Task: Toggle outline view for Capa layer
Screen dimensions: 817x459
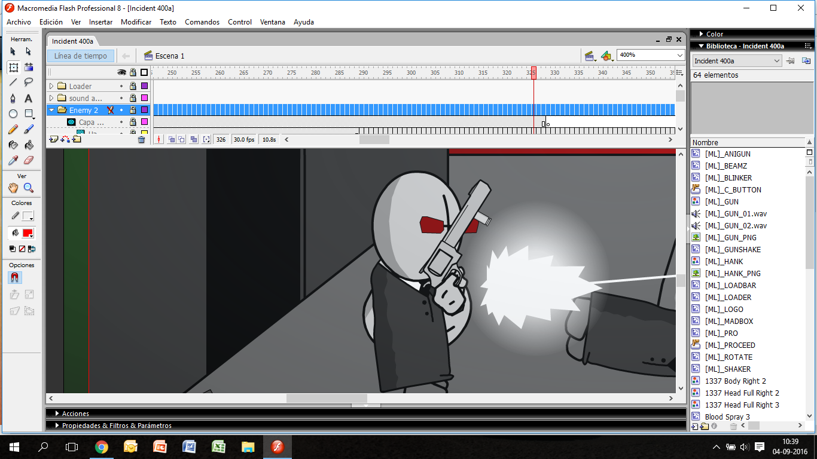Action: (x=144, y=122)
